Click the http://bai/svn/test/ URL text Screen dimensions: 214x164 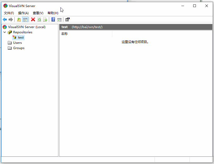(87, 27)
